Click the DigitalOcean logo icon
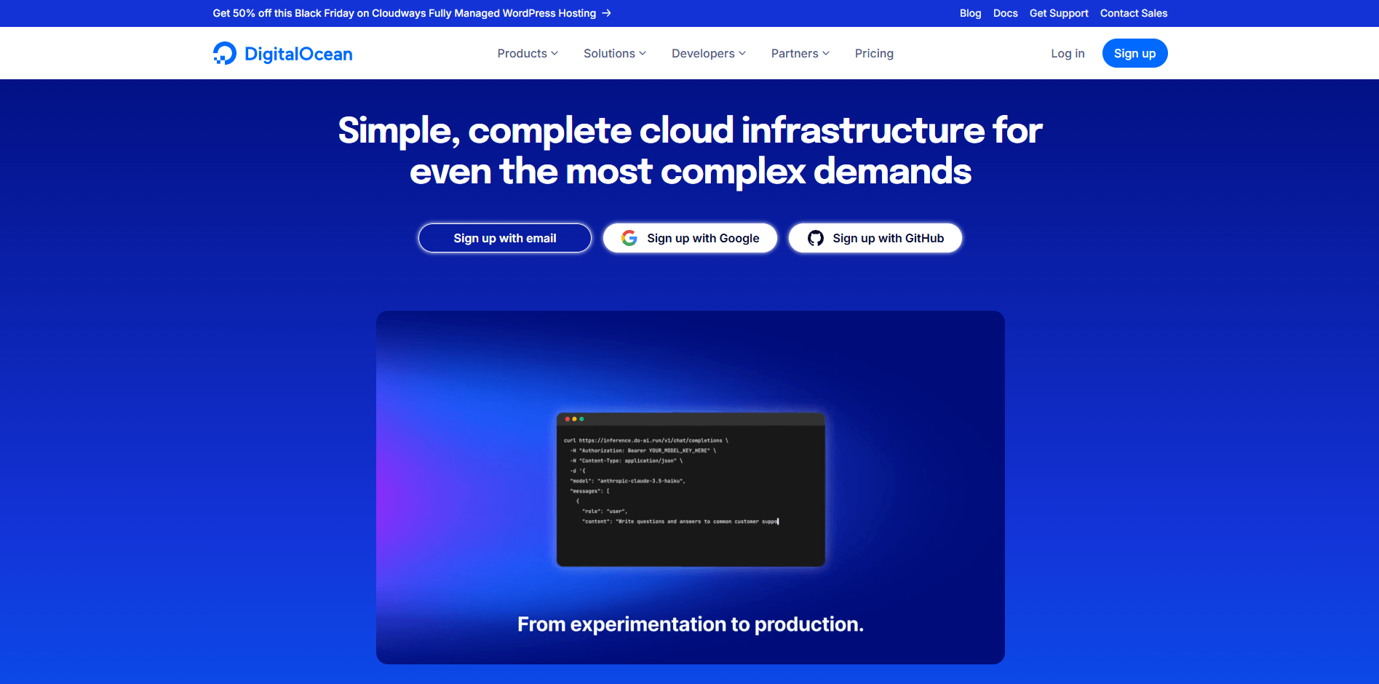1379x684 pixels. (x=223, y=52)
